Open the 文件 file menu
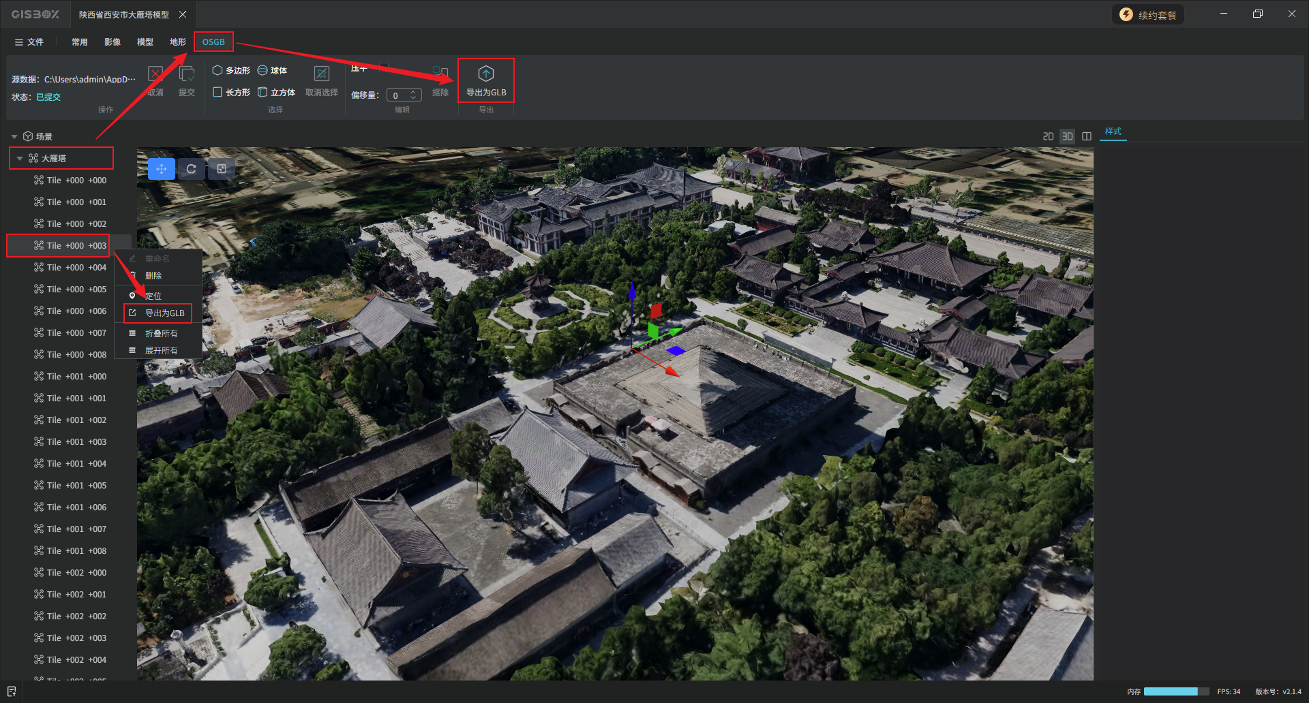 pyautogui.click(x=29, y=42)
